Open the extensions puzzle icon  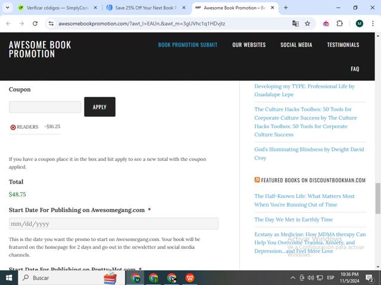pos(340,24)
